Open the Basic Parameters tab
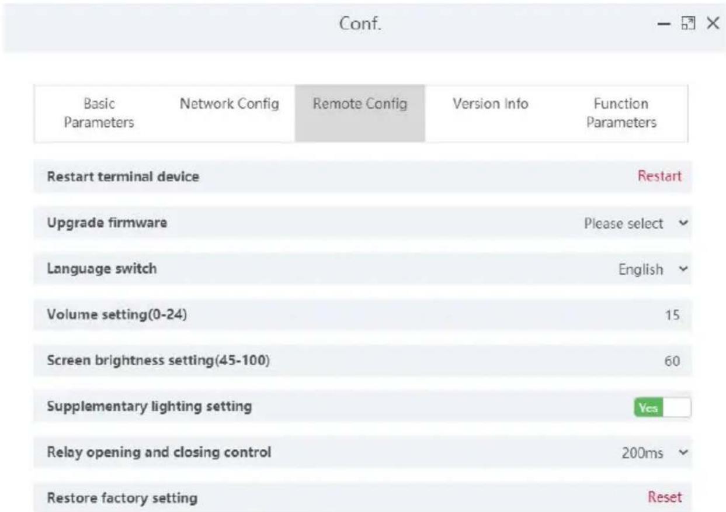This screenshot has width=726, height=512. (x=99, y=113)
